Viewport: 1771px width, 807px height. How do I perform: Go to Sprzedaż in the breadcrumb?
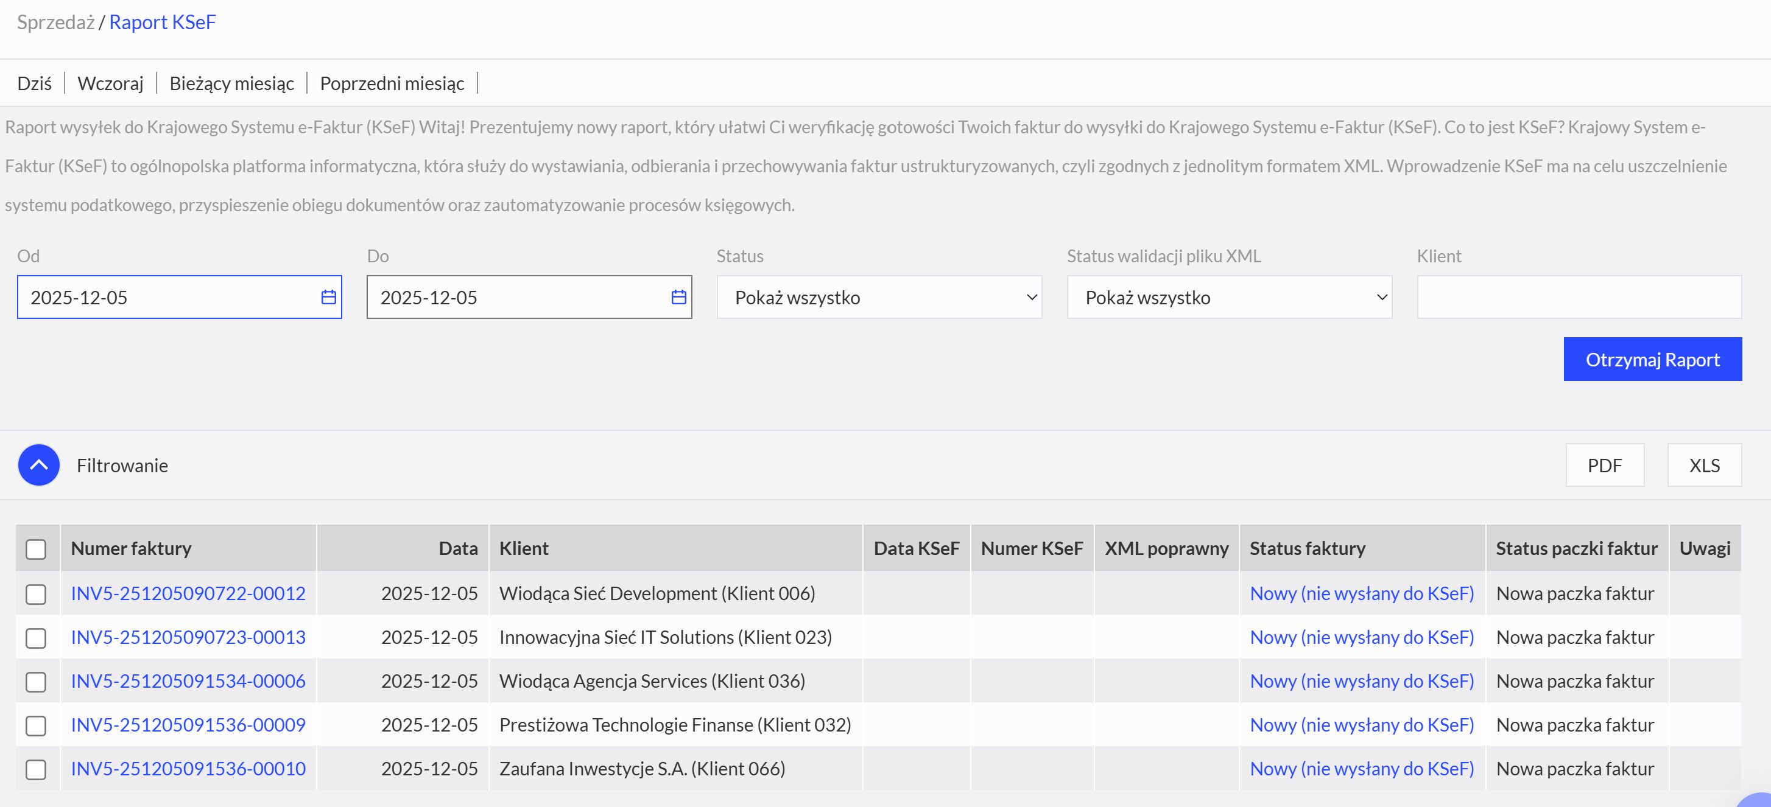pos(55,22)
